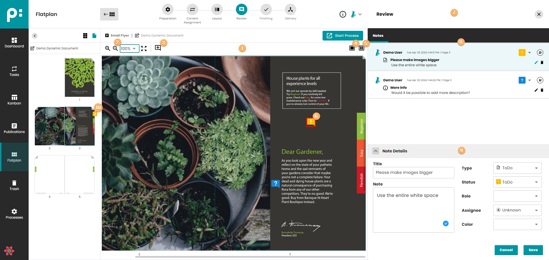Click the Start Process button

pyautogui.click(x=343, y=36)
